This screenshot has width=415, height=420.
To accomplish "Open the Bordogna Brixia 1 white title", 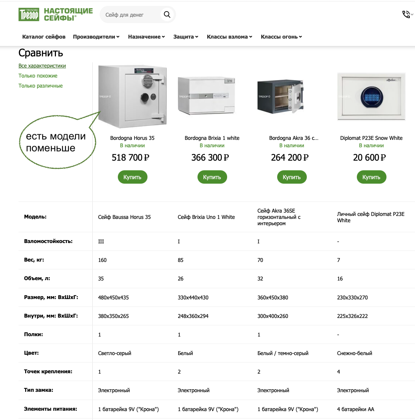I will click(x=212, y=138).
